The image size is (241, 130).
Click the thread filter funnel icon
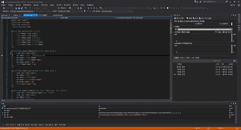tap(85, 11)
